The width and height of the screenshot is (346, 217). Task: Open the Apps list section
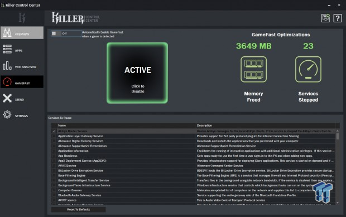coord(22,49)
